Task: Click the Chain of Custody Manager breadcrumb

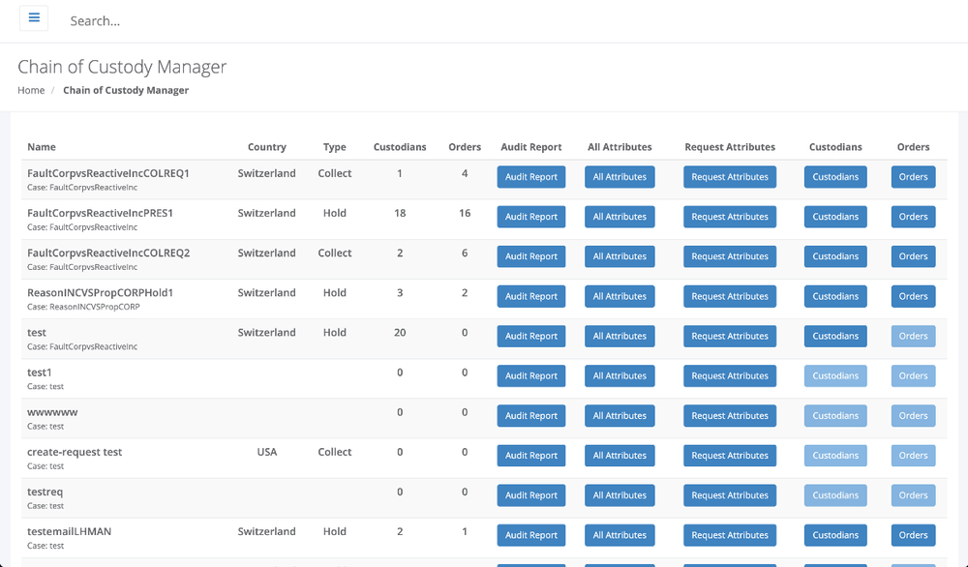Action: (126, 90)
